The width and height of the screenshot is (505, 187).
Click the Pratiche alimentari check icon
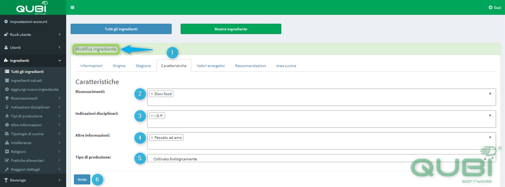click(7, 161)
